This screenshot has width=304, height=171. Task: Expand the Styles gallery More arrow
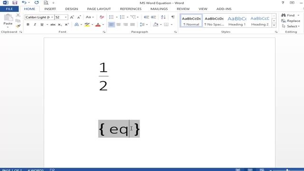coord(274,25)
